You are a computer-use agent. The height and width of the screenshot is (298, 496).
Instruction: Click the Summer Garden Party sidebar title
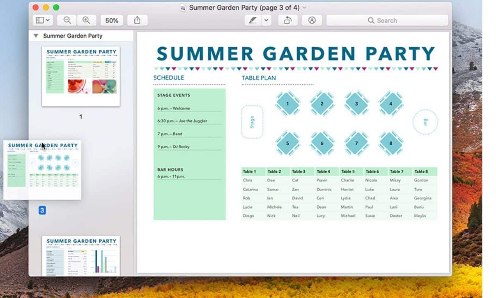click(x=73, y=36)
